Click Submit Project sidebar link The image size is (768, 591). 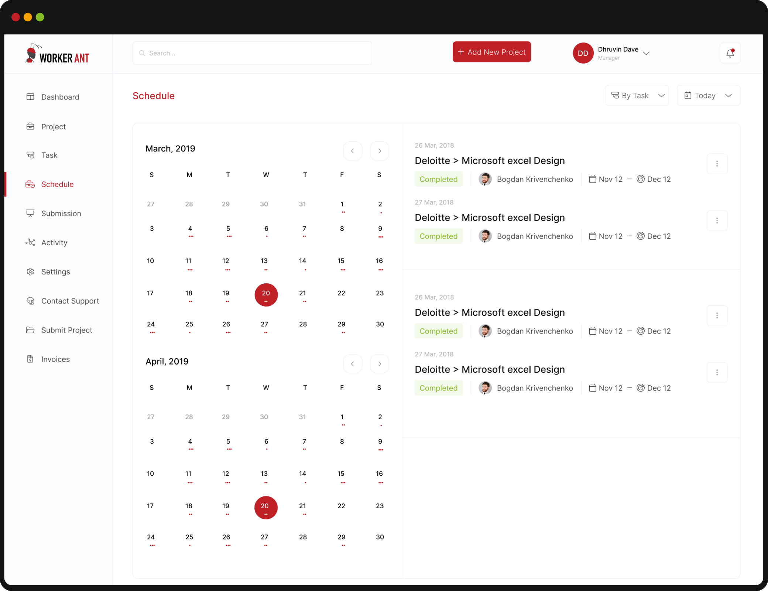coord(66,329)
